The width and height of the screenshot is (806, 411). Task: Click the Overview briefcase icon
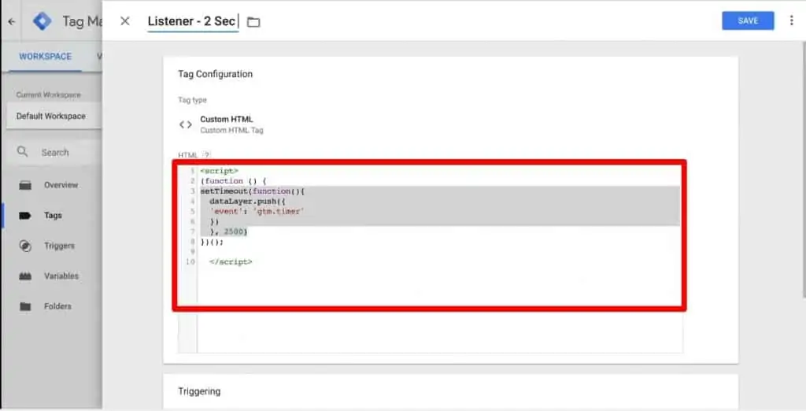pos(25,185)
